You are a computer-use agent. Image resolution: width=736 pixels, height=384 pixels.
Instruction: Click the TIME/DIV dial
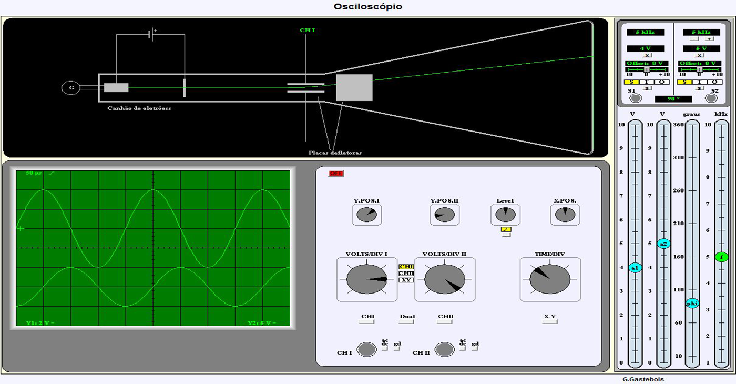[x=550, y=279]
